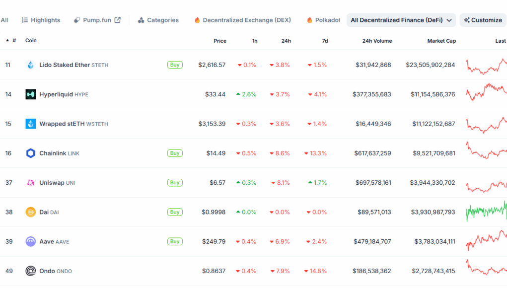The image size is (507, 288).
Task: Sort by the 1h change column
Action: coord(255,41)
